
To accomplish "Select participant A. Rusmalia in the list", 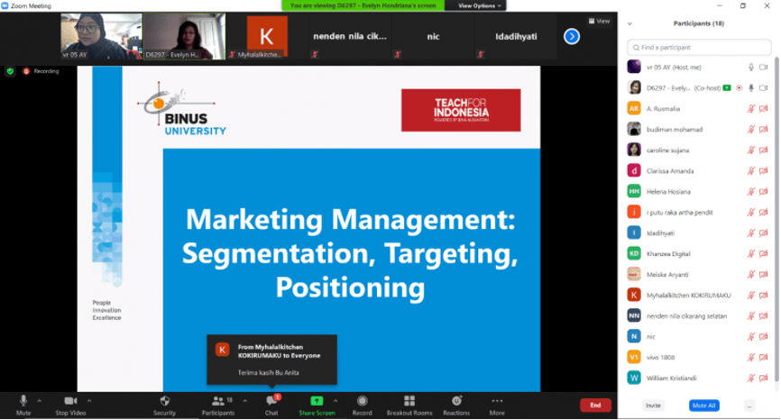I will 699,108.
